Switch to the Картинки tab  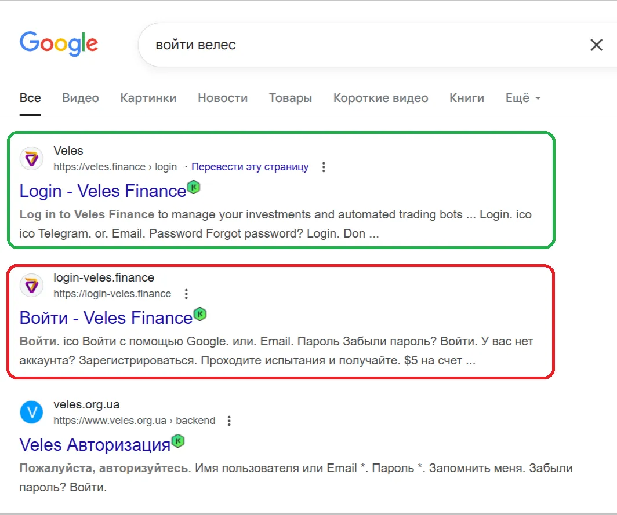point(148,98)
